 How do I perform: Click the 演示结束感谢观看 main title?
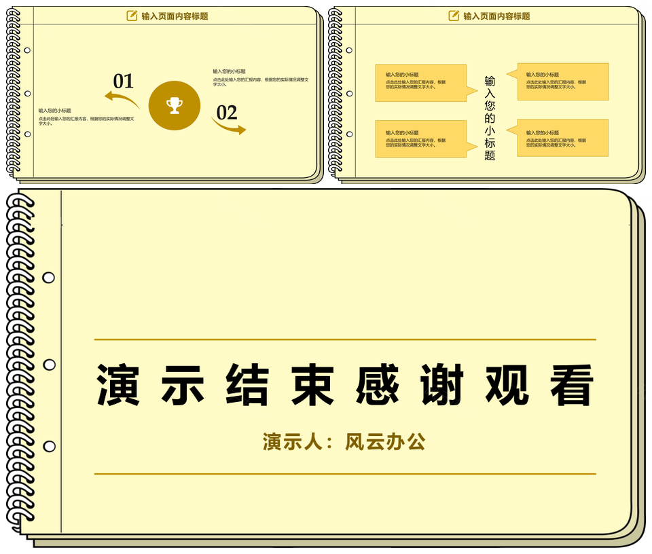[x=345, y=385]
